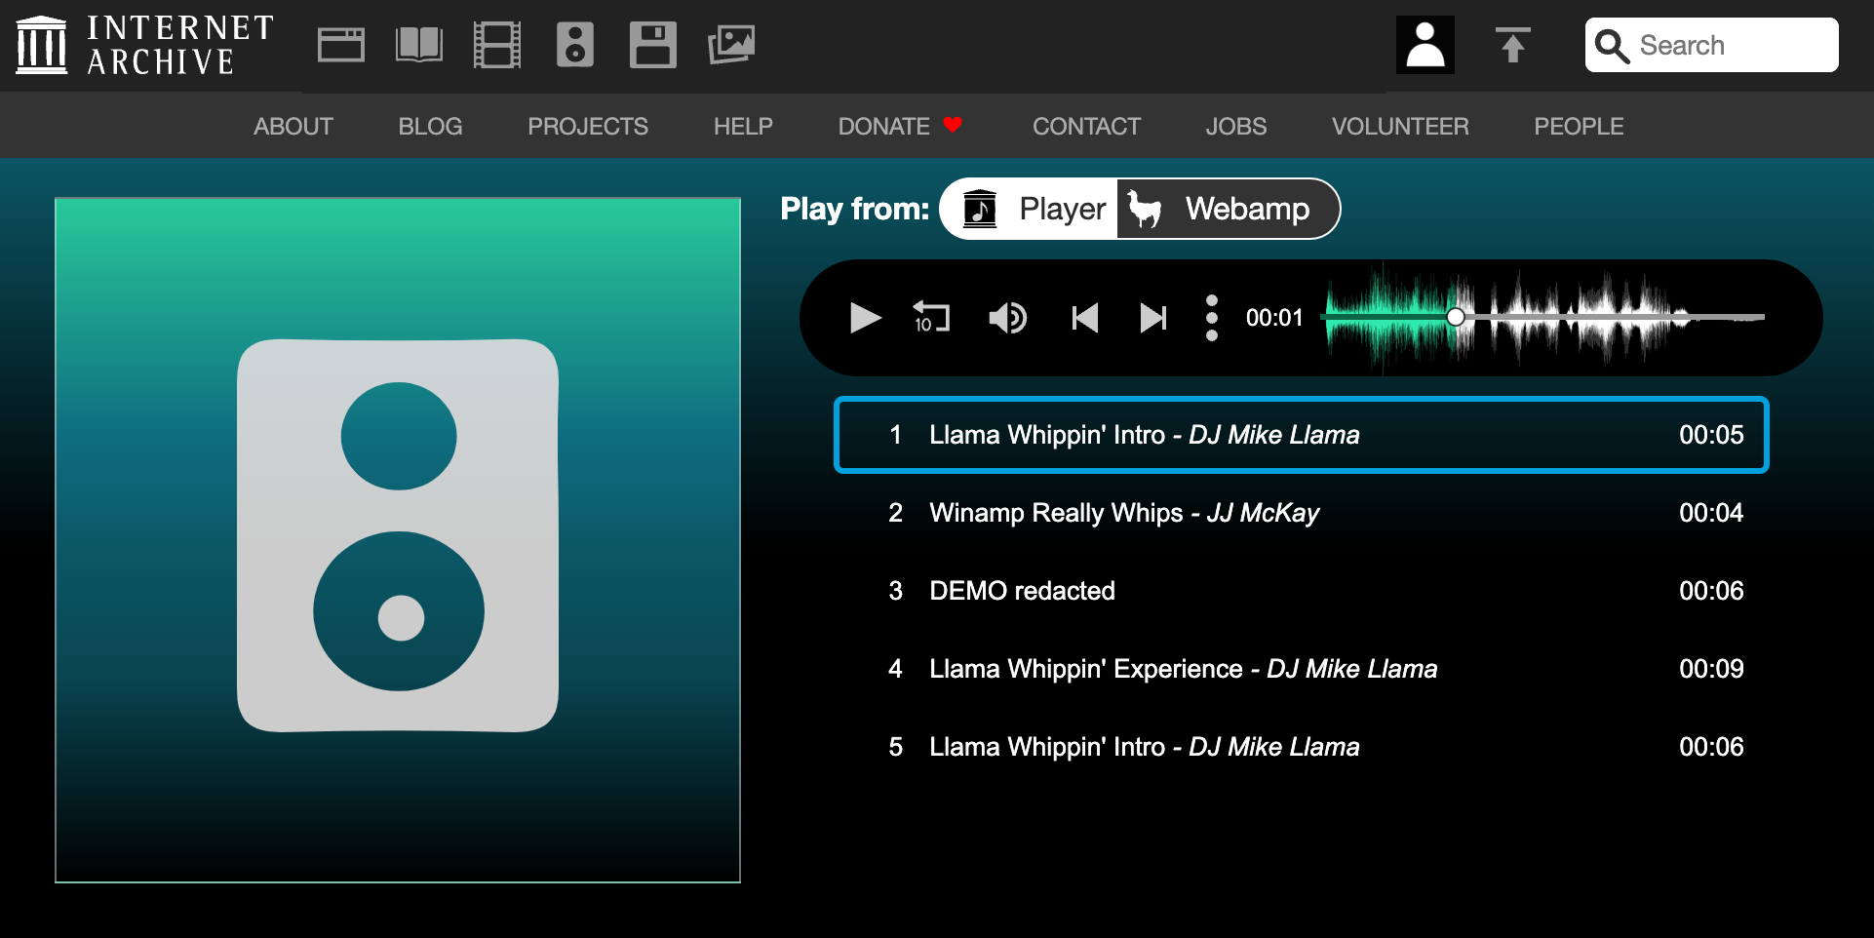The height and width of the screenshot is (938, 1874).
Task: Open the three-dot player options menu
Action: [x=1212, y=318]
